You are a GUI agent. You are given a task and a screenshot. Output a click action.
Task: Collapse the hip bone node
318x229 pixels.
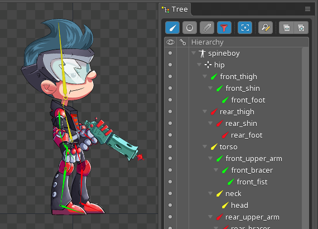pyautogui.click(x=199, y=65)
